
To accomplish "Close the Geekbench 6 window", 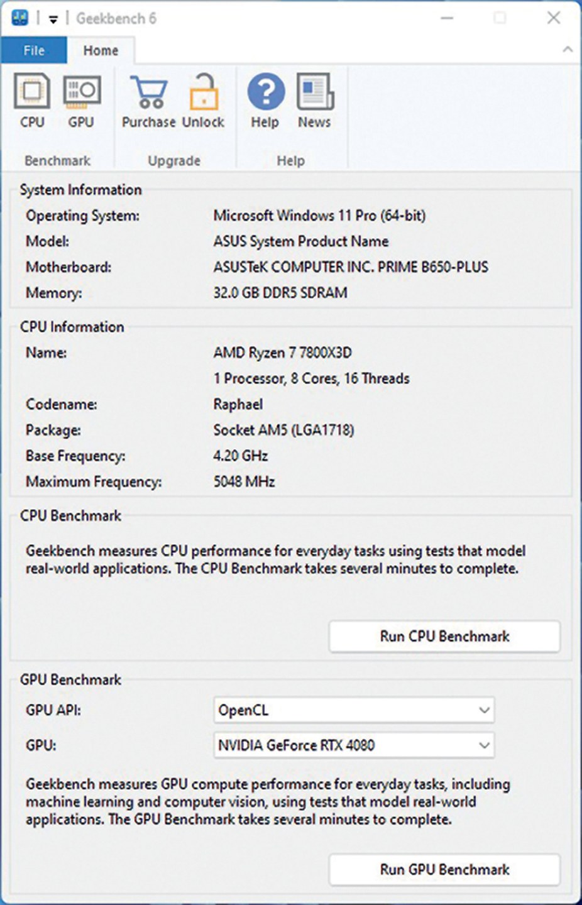I will (x=554, y=18).
